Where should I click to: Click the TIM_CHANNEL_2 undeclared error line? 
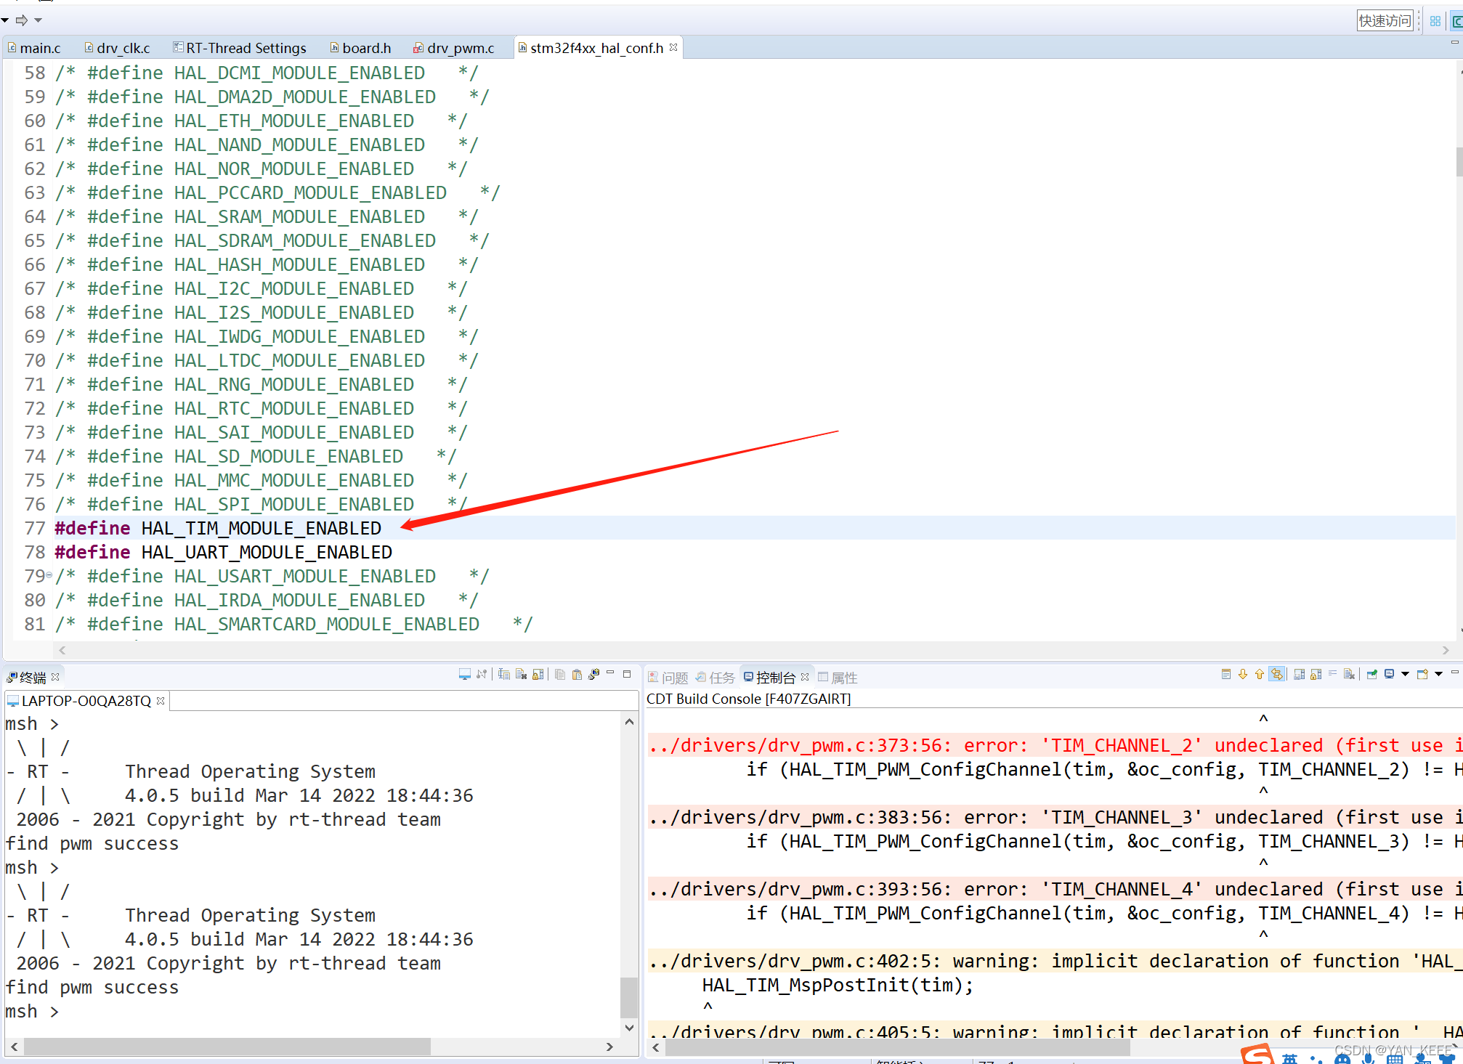[1055, 745]
